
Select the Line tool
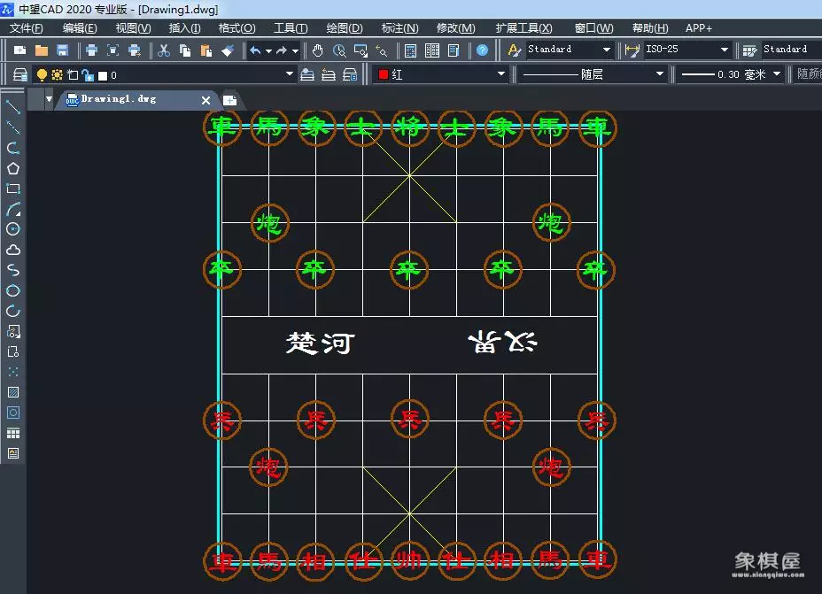pyautogui.click(x=11, y=108)
